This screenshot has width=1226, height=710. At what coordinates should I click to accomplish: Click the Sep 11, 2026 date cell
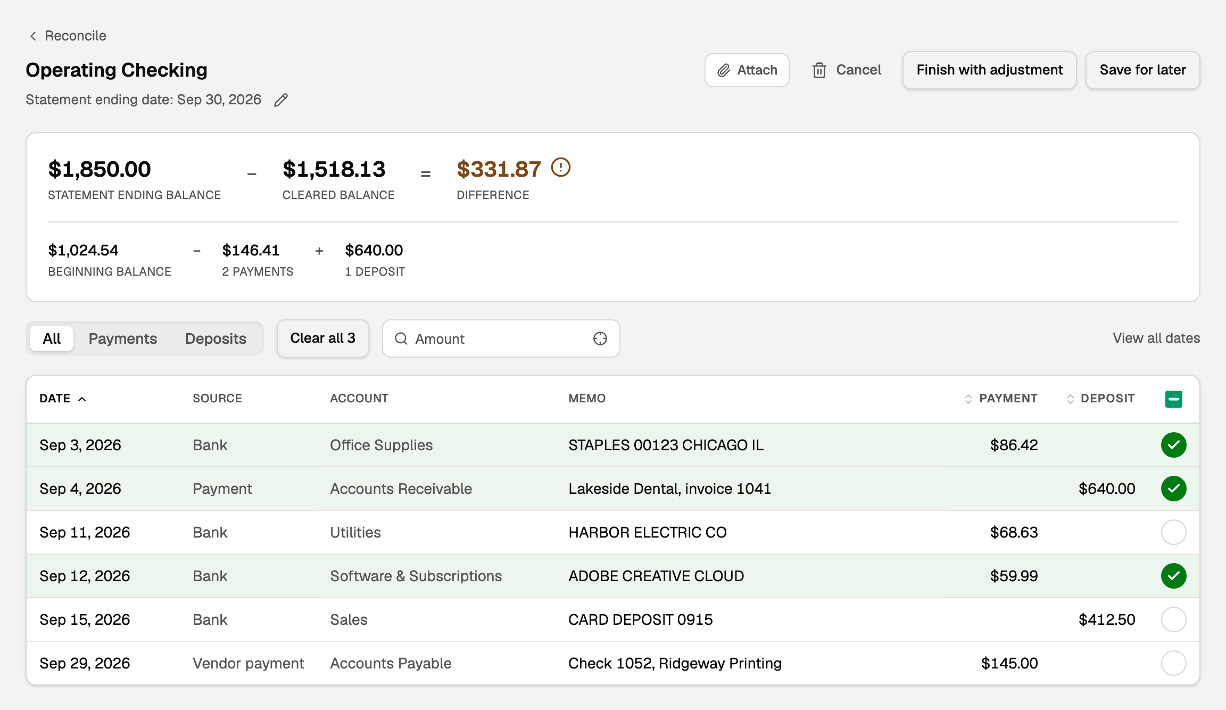(x=85, y=532)
